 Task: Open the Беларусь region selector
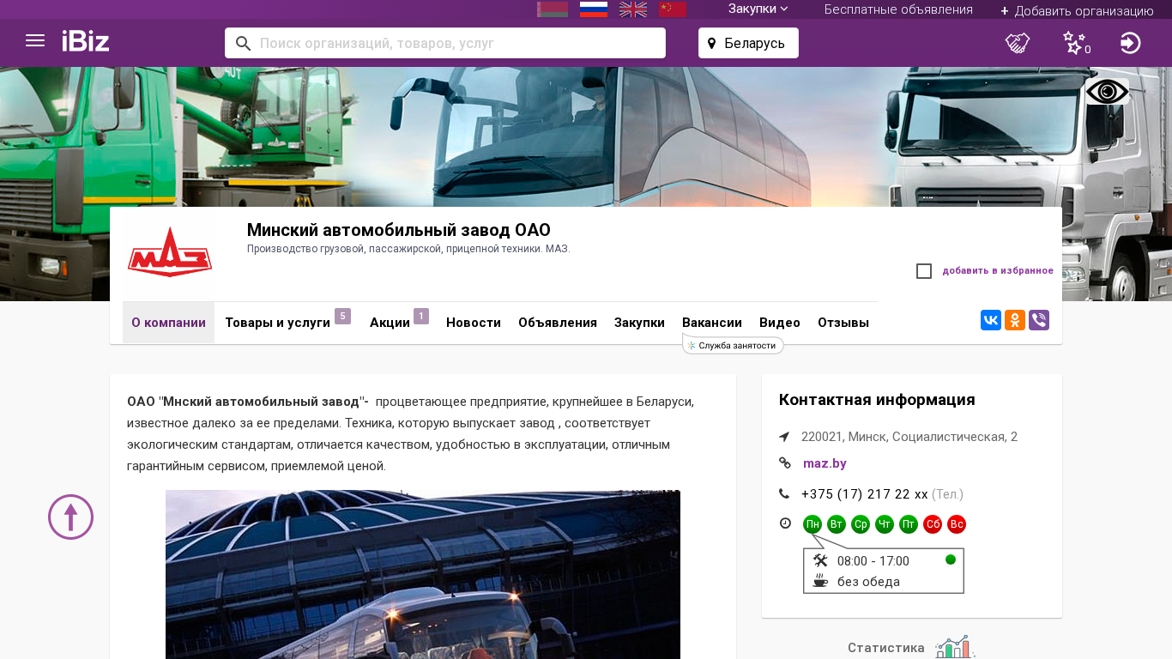click(x=748, y=43)
